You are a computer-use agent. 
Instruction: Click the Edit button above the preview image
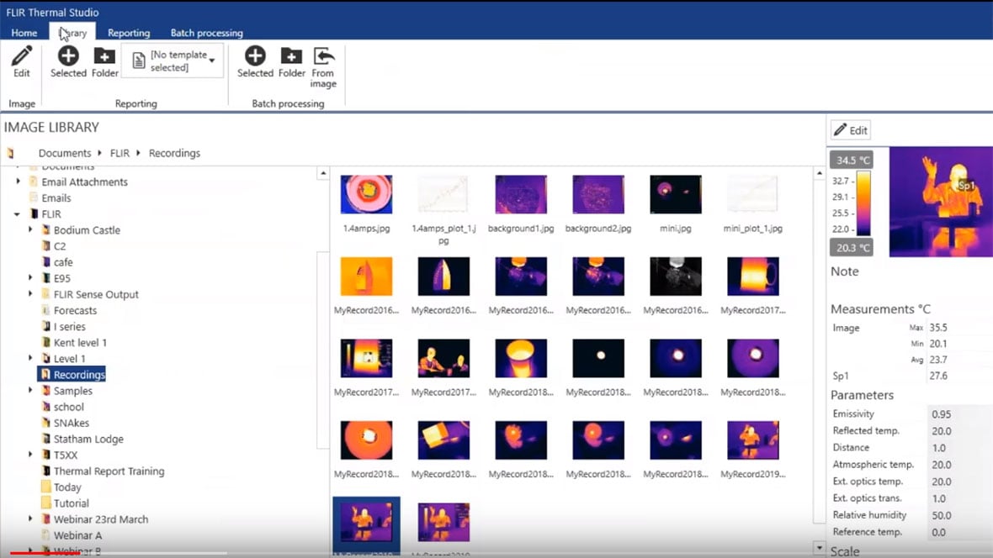click(850, 130)
